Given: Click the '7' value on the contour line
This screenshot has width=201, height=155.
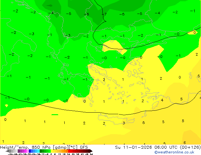Looking at the screenshot, I should click(104, 14).
